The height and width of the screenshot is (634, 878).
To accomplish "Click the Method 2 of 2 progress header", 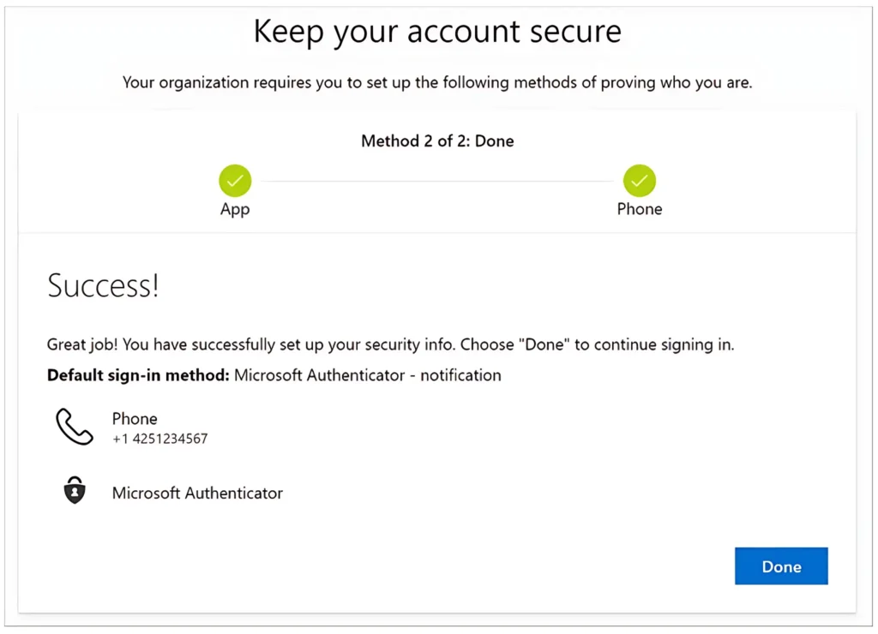I will (x=437, y=141).
